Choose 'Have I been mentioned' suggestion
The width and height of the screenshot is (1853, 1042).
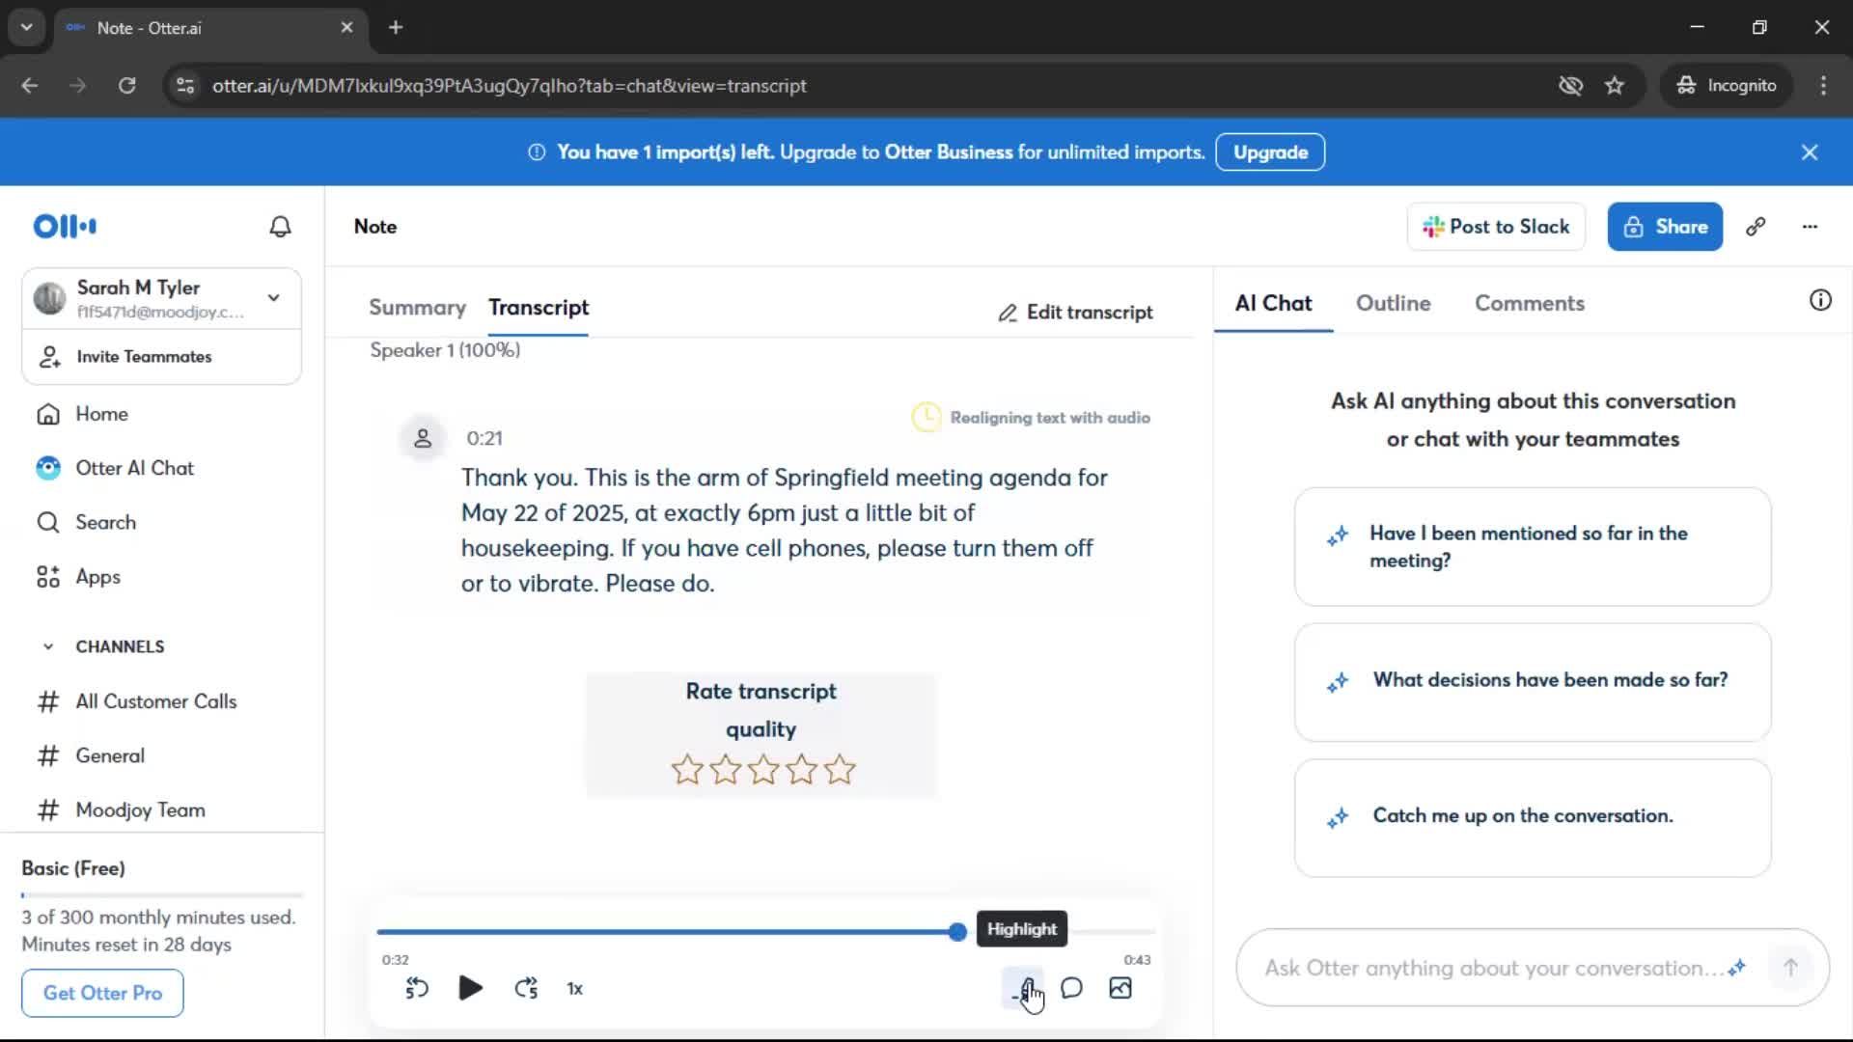[1533, 547]
